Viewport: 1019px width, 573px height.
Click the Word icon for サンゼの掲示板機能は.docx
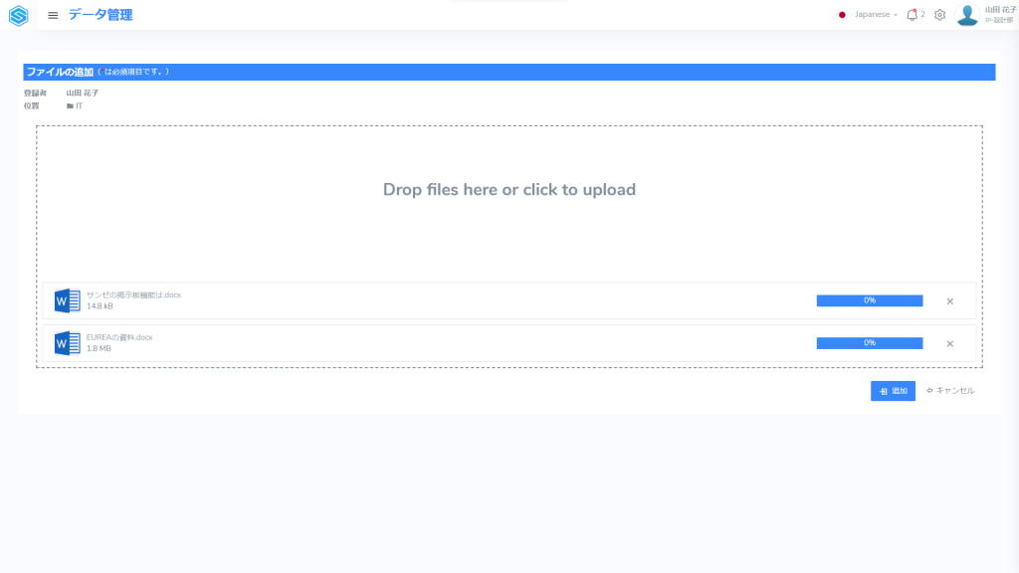pos(67,300)
